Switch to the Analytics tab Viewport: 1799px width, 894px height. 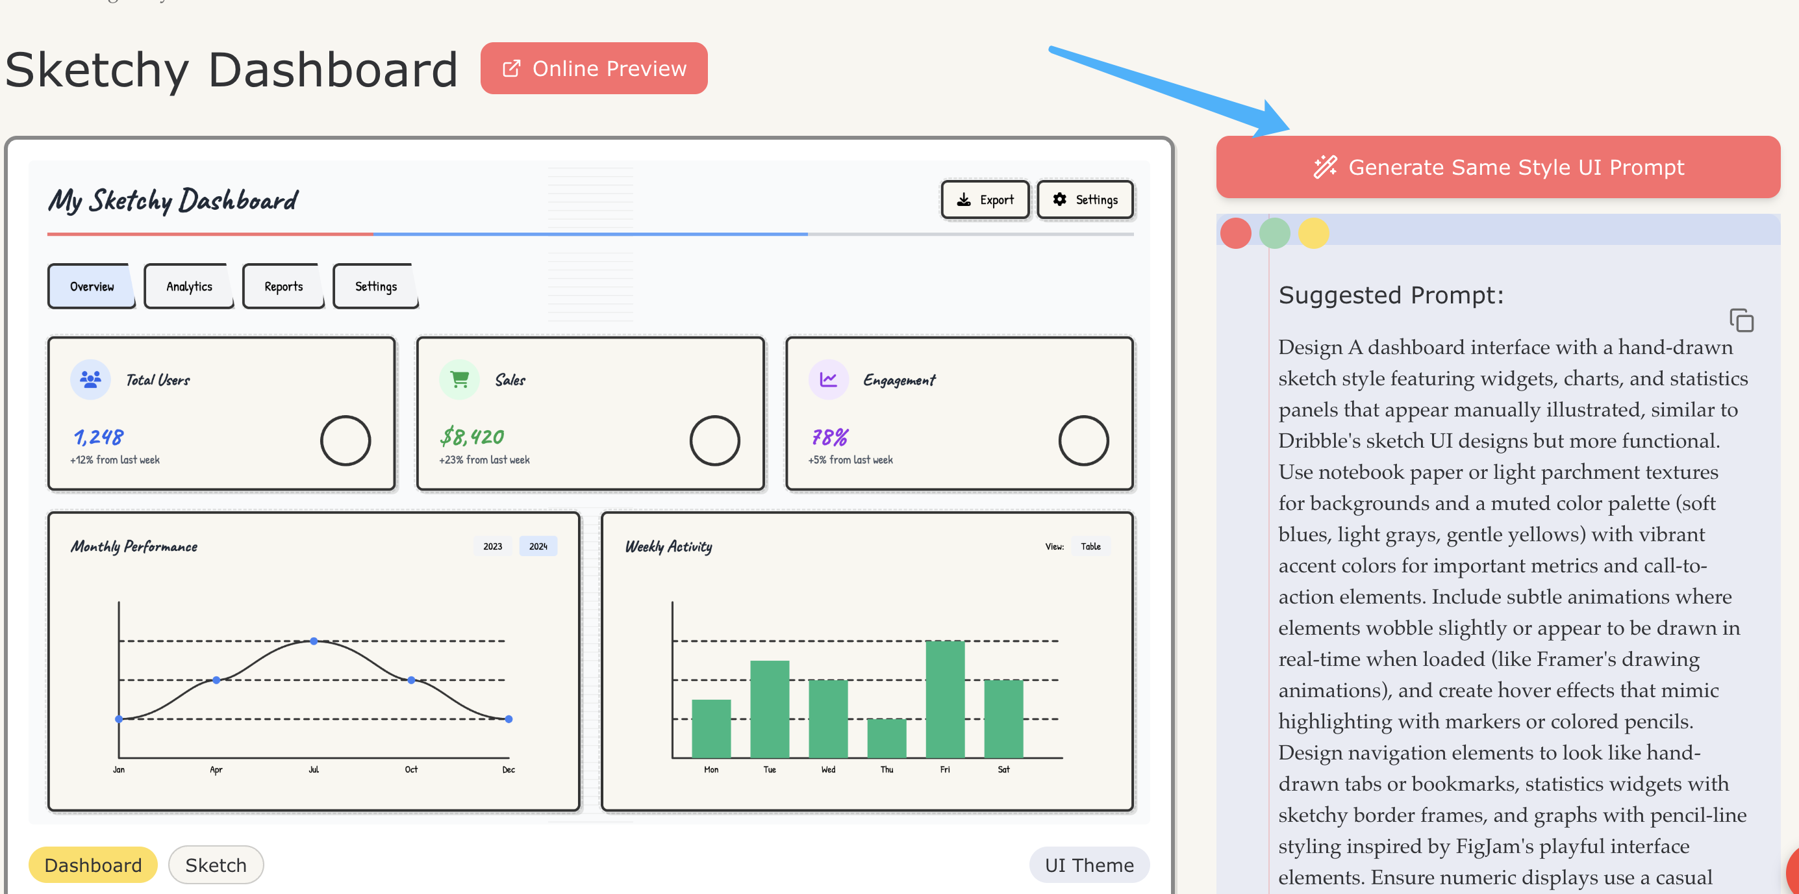188,287
